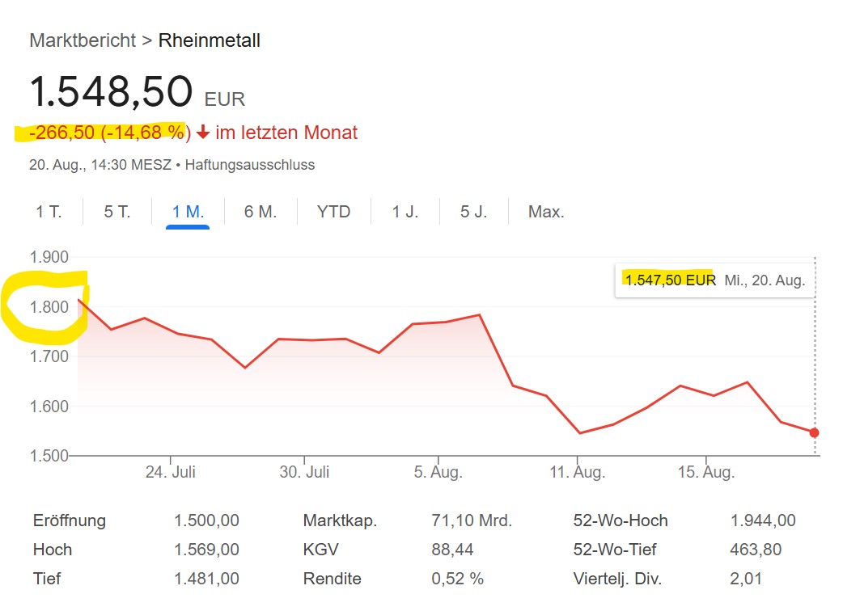843x611 pixels.
Task: Click the 1.548,50 current price
Action: 112,91
